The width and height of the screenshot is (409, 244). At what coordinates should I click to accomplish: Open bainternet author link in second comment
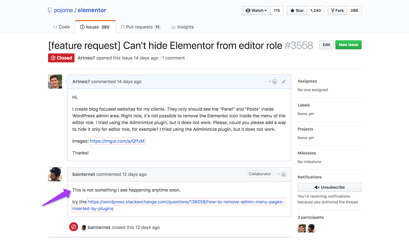tap(84, 174)
